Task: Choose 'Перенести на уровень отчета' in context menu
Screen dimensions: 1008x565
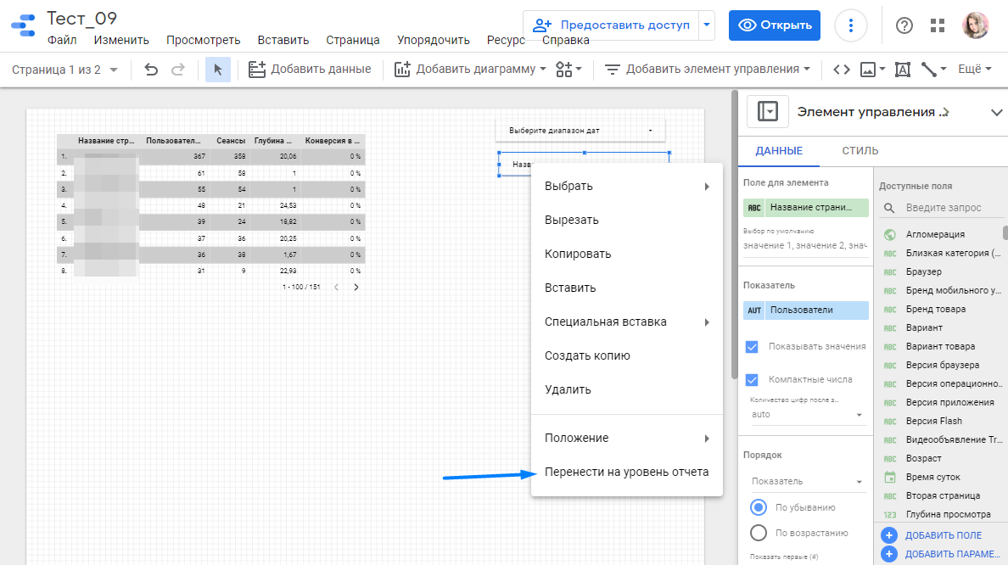Action: 626,472
